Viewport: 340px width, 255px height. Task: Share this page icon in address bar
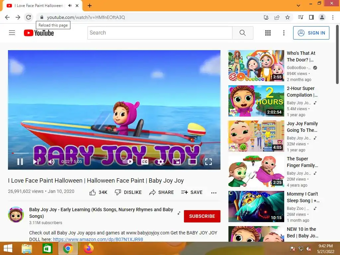click(x=277, y=17)
